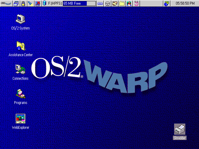The height and width of the screenshot is (149, 199).
Task: Select the OS/2 System label
Action: pos(21,28)
